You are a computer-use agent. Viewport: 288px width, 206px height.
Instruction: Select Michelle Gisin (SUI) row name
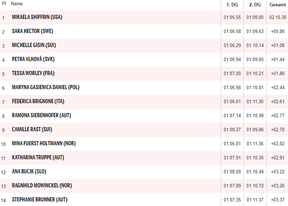(34, 45)
